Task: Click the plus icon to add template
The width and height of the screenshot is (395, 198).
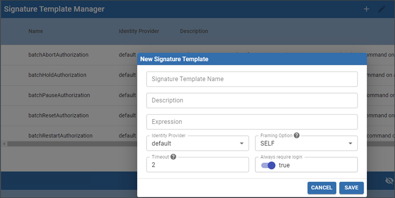Action: click(366, 9)
